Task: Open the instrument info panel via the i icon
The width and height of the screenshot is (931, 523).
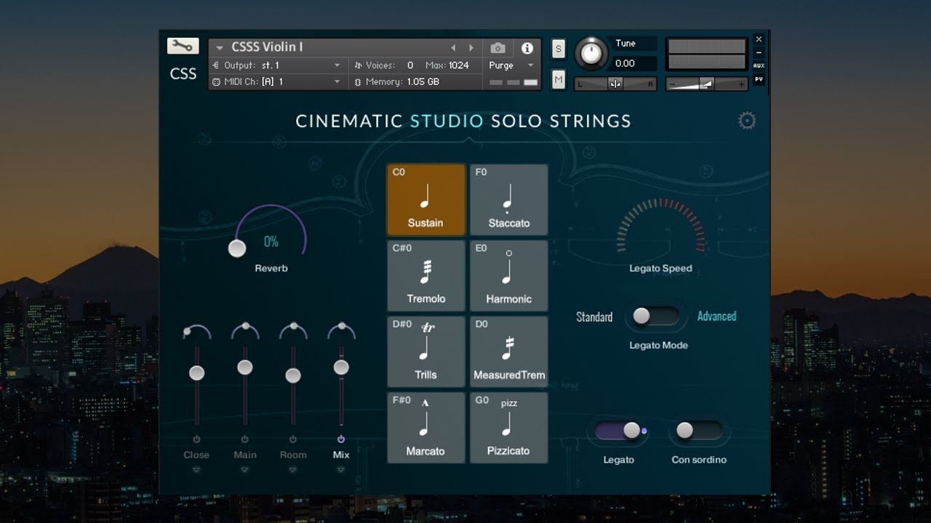Action: (x=526, y=47)
